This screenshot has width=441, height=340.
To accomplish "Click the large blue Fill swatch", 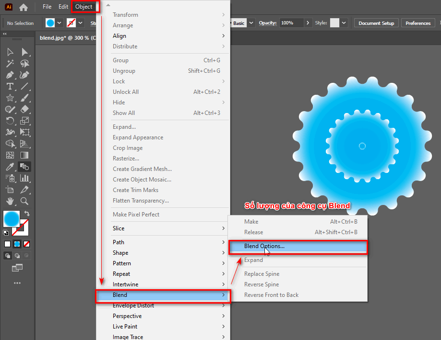I will click(12, 219).
